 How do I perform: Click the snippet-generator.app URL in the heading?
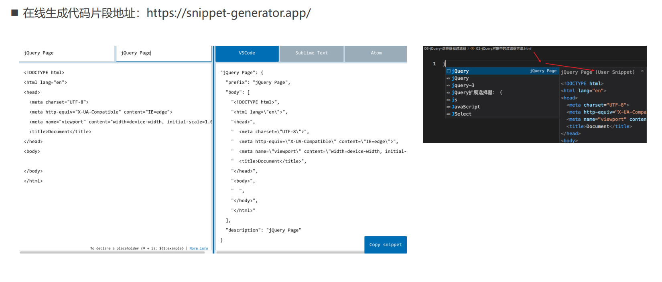click(229, 13)
